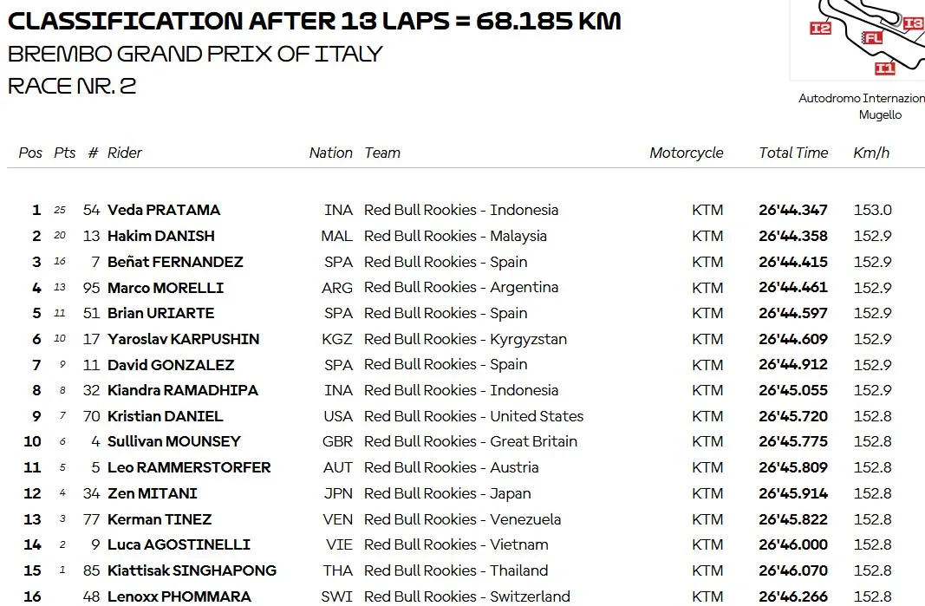
Task: Click the Total Time column header
Action: point(793,153)
